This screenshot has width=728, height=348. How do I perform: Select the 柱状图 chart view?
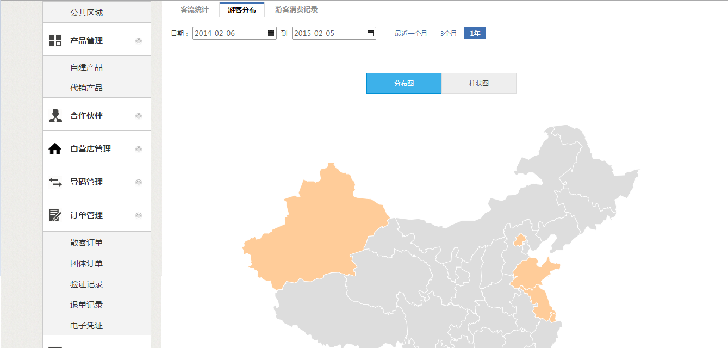pyautogui.click(x=478, y=83)
